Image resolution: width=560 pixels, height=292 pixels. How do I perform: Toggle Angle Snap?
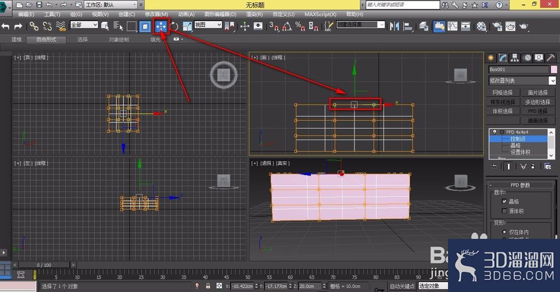point(287,26)
